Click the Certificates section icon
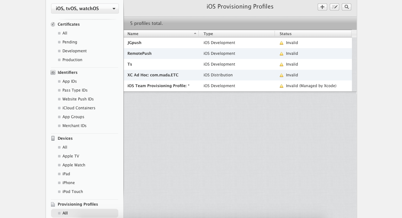Image resolution: width=402 pixels, height=218 pixels. (53, 24)
